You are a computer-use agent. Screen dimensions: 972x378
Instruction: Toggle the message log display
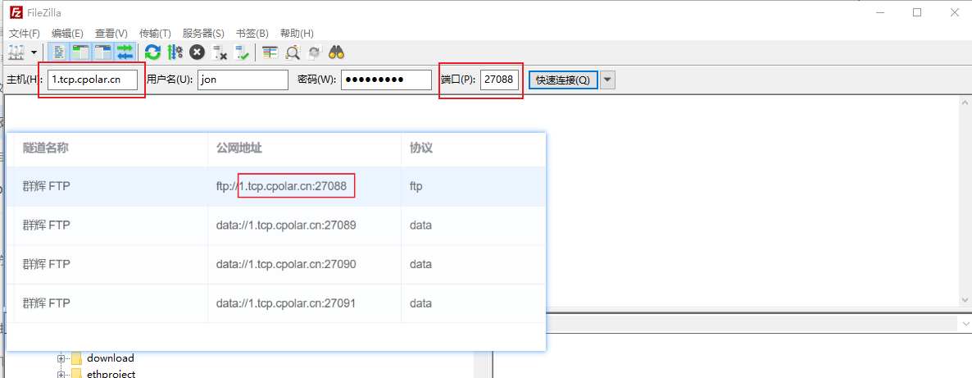(58, 52)
